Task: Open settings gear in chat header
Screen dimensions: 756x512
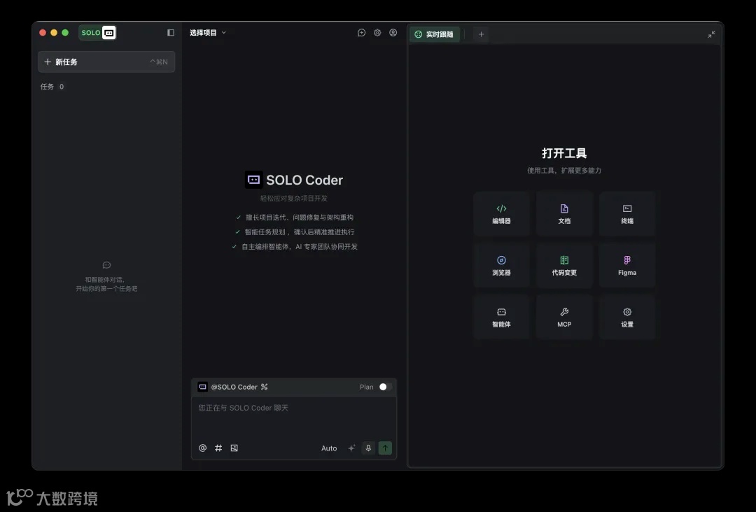Action: click(377, 33)
